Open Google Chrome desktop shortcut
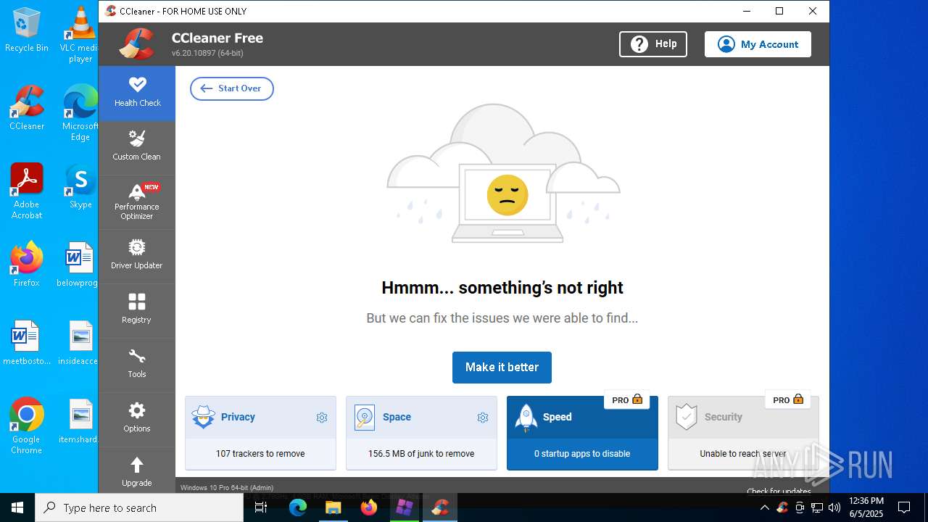Screen dimensions: 928x522 click(x=27, y=426)
